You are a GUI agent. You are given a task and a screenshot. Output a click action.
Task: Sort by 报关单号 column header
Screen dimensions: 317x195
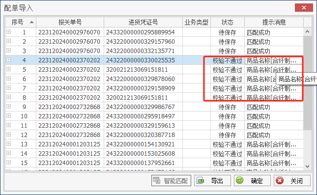coord(70,22)
